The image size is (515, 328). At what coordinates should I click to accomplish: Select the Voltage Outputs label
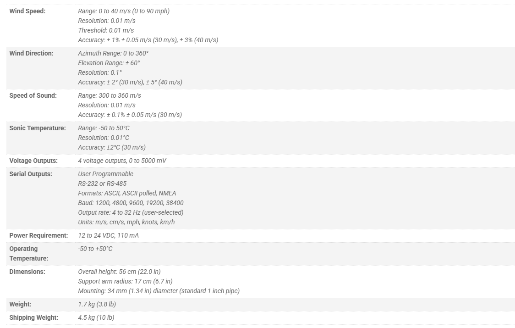(x=33, y=161)
